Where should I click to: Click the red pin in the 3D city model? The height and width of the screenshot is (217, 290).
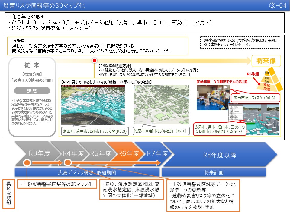262,120
